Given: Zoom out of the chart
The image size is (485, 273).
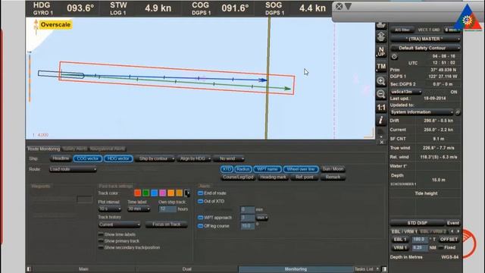Looking at the screenshot, I should pyautogui.click(x=381, y=94).
